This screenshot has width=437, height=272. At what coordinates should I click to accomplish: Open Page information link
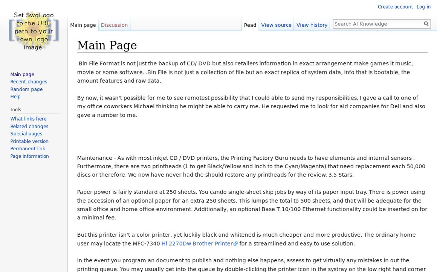(29, 156)
